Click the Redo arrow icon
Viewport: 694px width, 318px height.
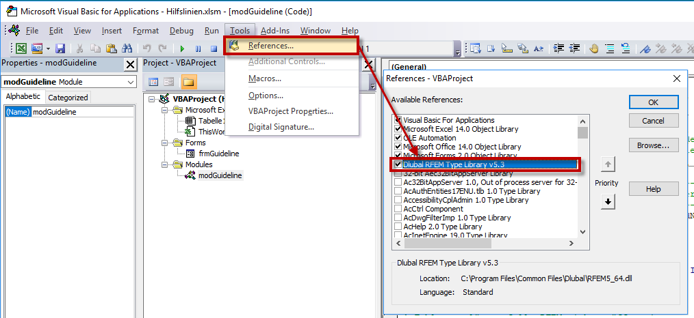(163, 48)
